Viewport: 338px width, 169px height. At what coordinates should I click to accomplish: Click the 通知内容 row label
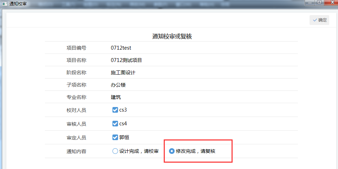coord(76,151)
